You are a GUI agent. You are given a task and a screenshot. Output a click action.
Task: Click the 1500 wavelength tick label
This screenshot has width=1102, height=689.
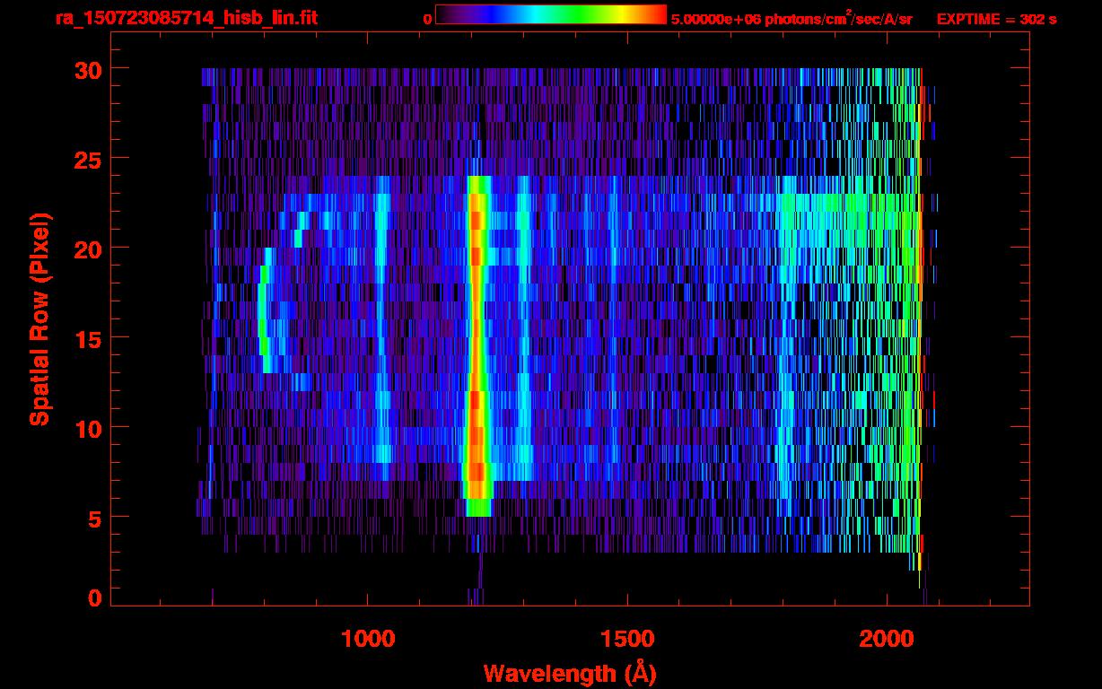point(627,638)
